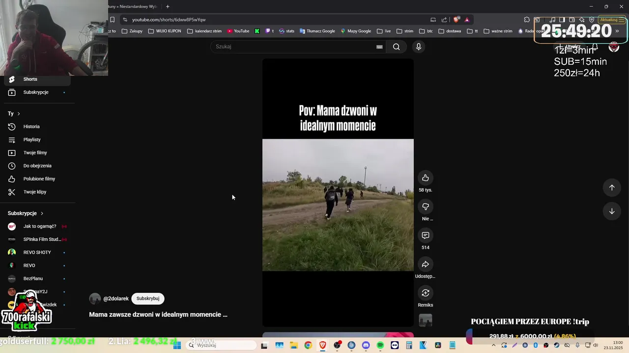Open File Explorer from the taskbar
The image size is (629, 353).
(293, 345)
